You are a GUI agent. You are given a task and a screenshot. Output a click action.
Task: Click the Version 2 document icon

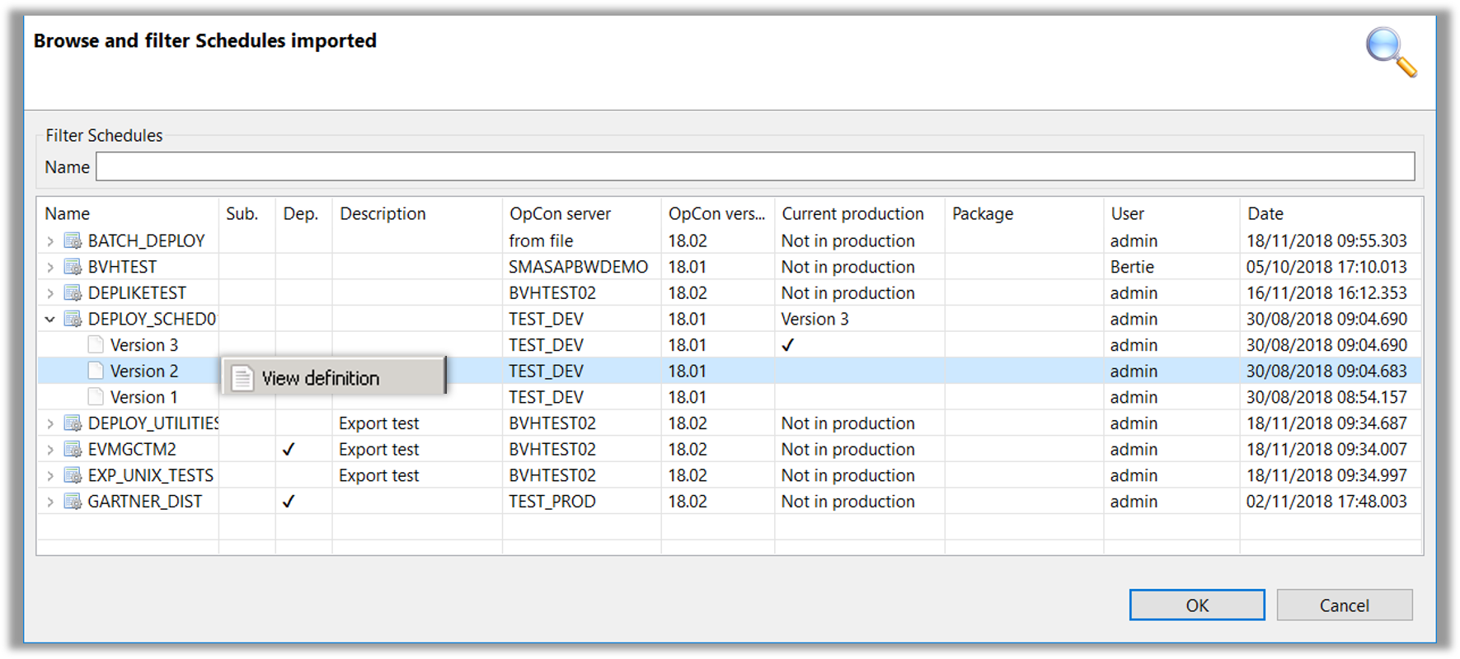coord(96,372)
